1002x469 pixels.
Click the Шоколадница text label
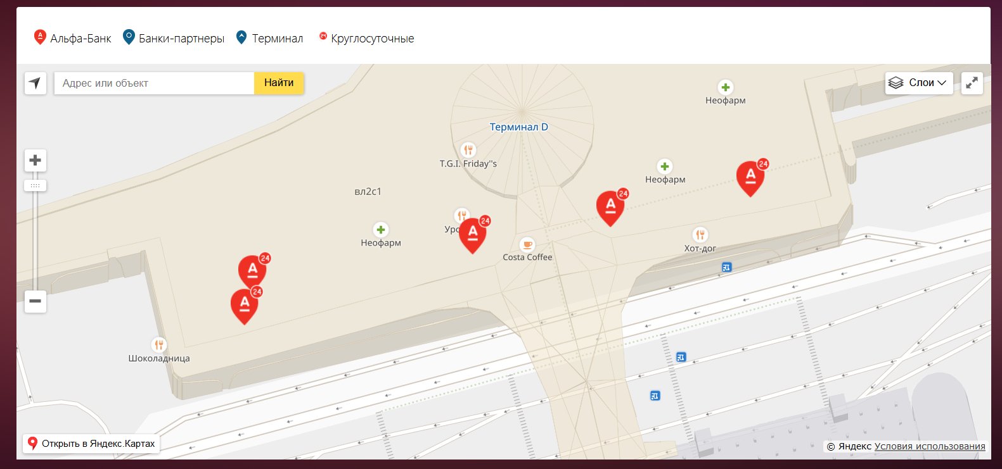[159, 358]
